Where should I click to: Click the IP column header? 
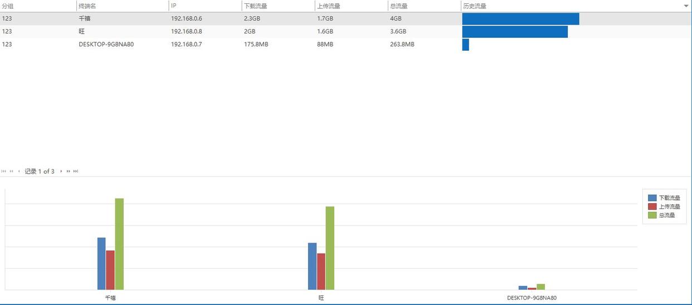coord(174,6)
